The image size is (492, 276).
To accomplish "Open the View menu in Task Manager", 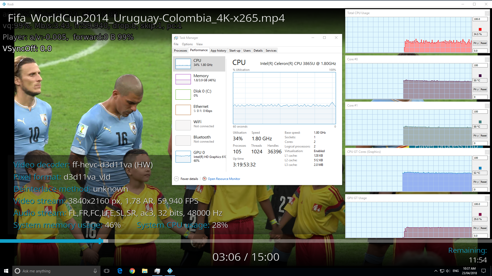I will click(199, 44).
